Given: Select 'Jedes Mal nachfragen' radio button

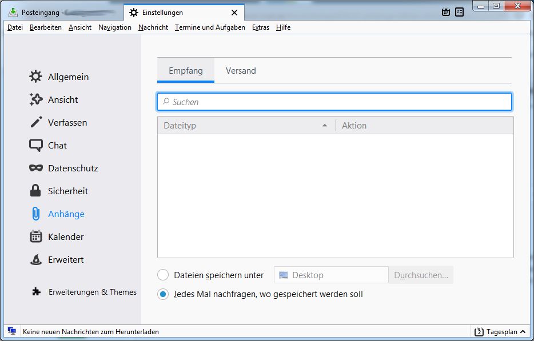Looking at the screenshot, I should pyautogui.click(x=163, y=294).
